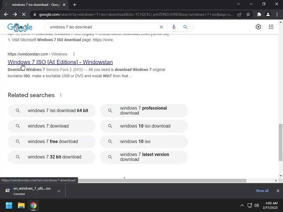
Task: Start voice search with the microphone
Action: click(174, 27)
